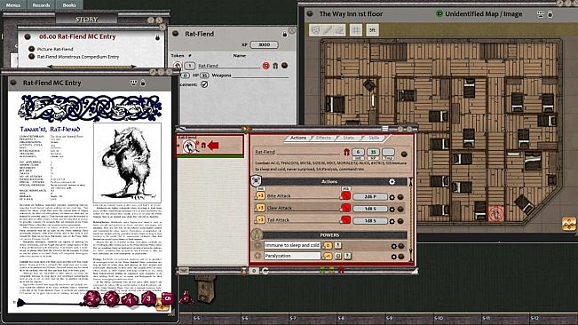Click the Rat-Fiend token in encounter list
578x325 pixels.
click(x=178, y=66)
